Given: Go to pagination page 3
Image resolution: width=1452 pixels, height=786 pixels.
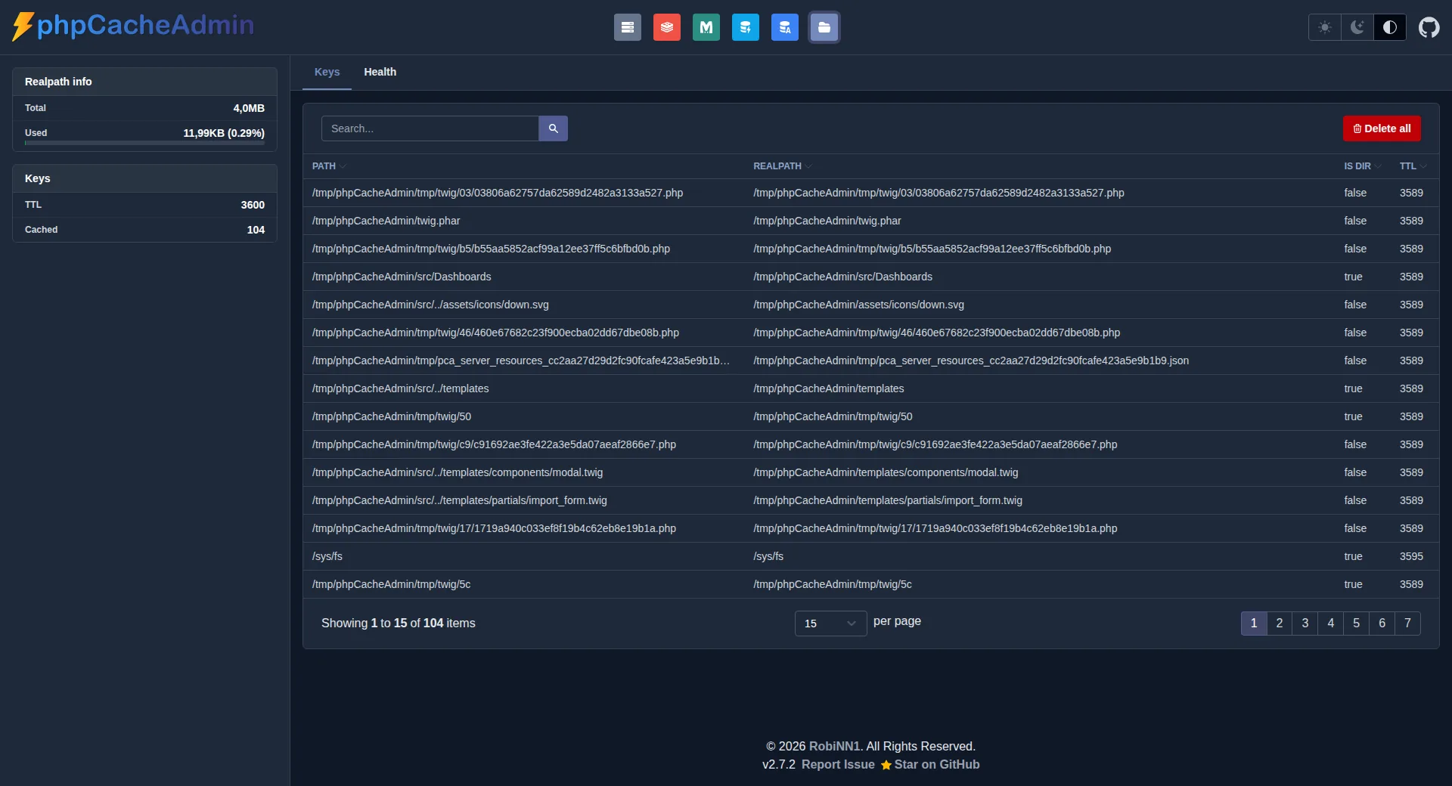Looking at the screenshot, I should coord(1305,624).
